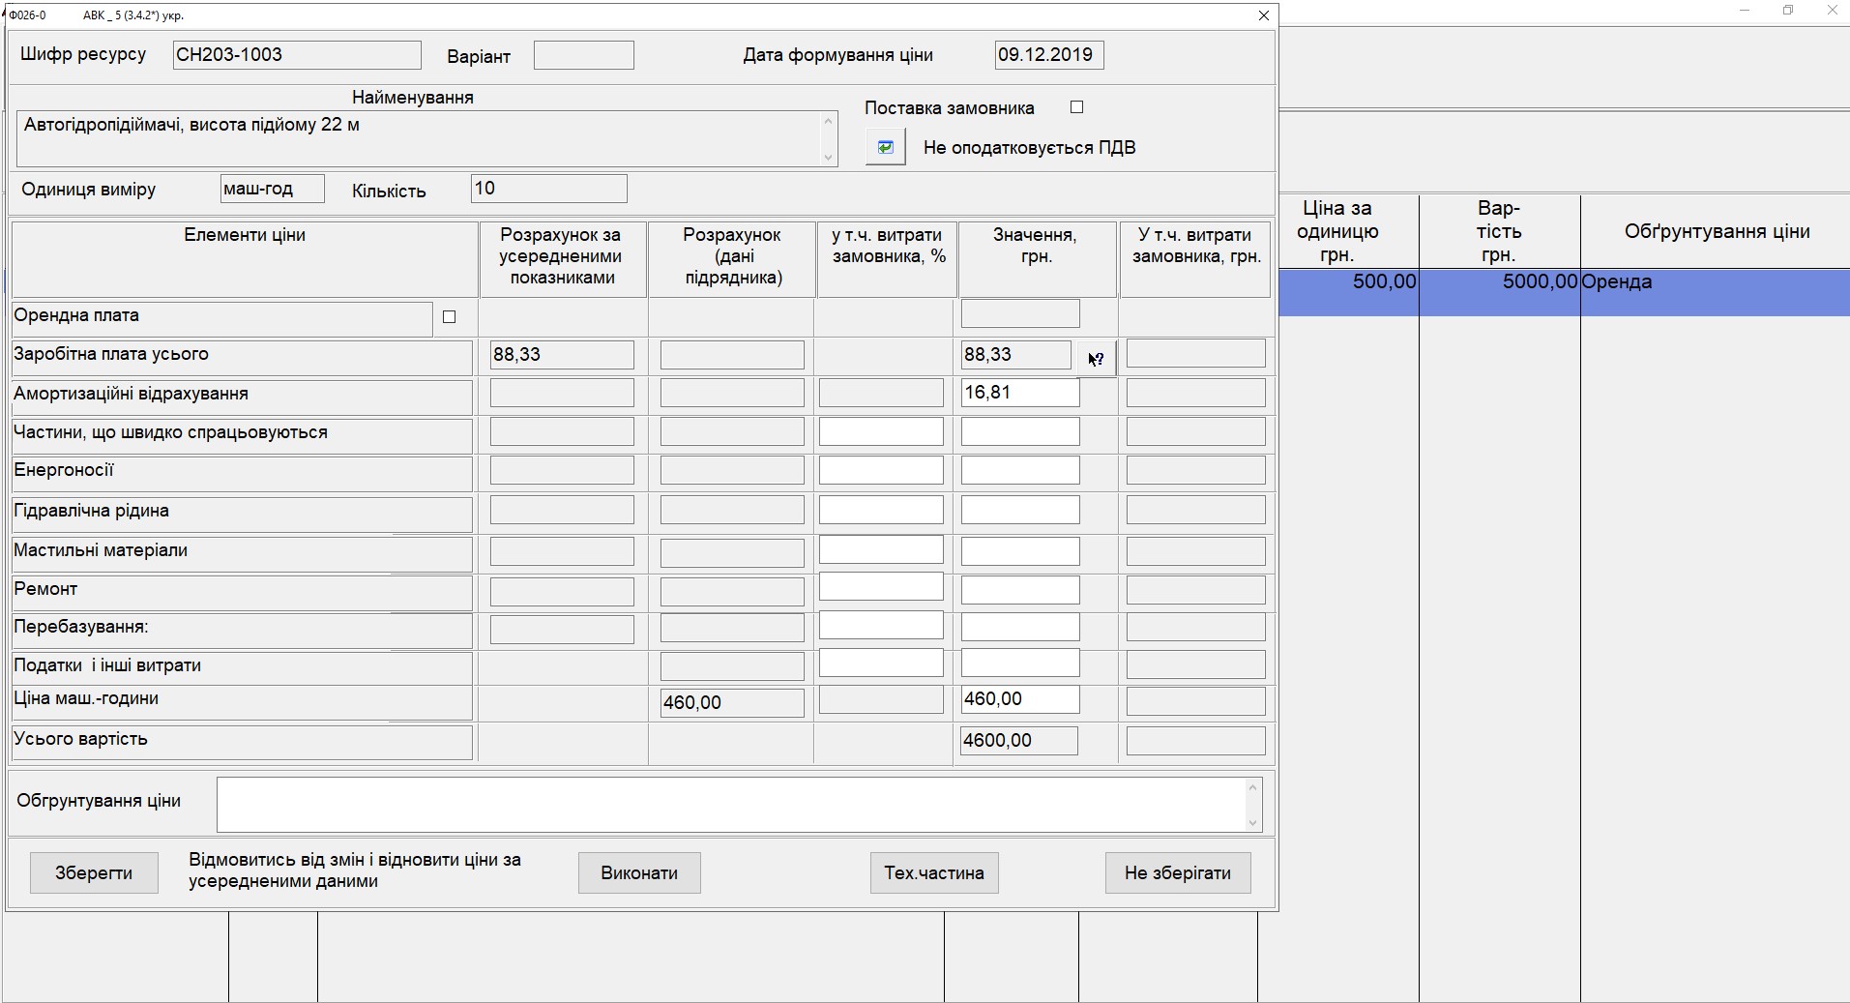Click the up arrow of the Найменування scrollbar
Image resolution: width=1850 pixels, height=1003 pixels.
pos(828,121)
